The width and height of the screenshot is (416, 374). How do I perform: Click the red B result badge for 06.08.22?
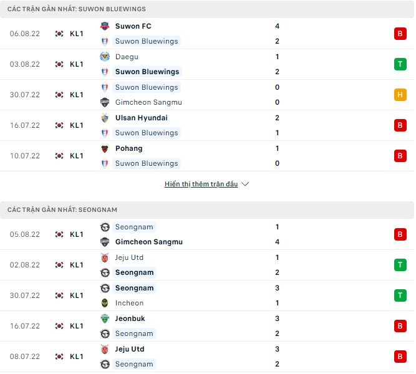point(400,34)
